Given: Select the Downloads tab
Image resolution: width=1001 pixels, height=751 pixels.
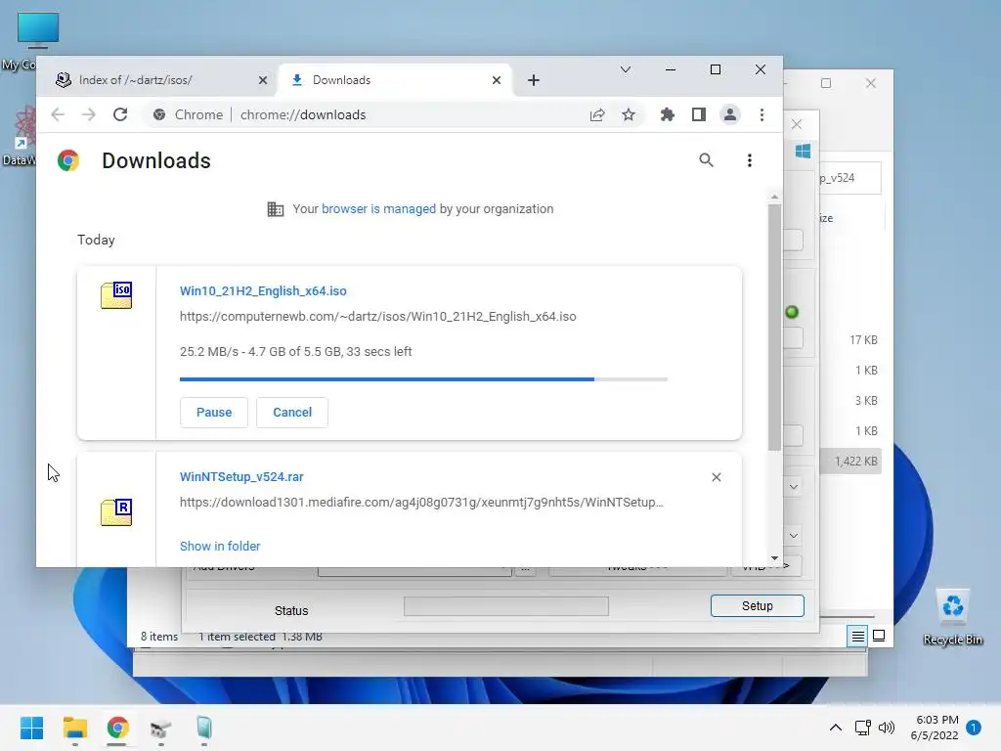Looking at the screenshot, I should coord(395,80).
